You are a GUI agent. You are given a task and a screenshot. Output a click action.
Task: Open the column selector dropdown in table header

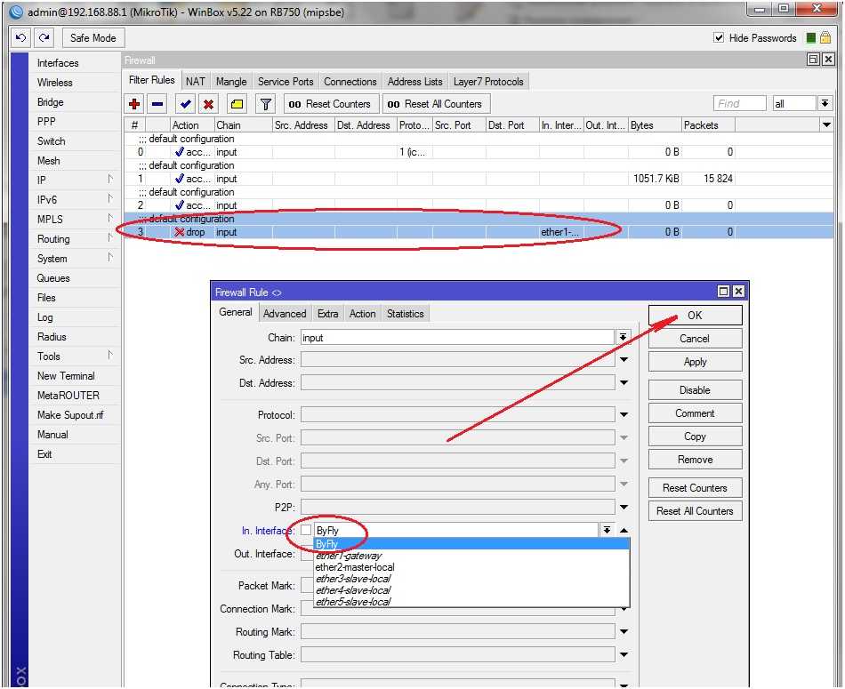pyautogui.click(x=826, y=125)
